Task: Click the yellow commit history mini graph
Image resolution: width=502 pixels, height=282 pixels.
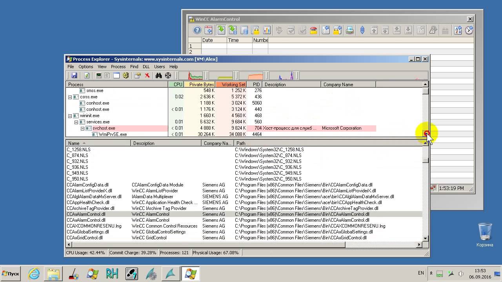Action: coord(220,76)
